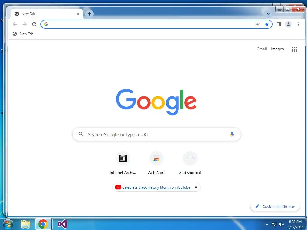The image size is (307, 230).
Task: Expand the tab search chevron
Action: coord(268,14)
